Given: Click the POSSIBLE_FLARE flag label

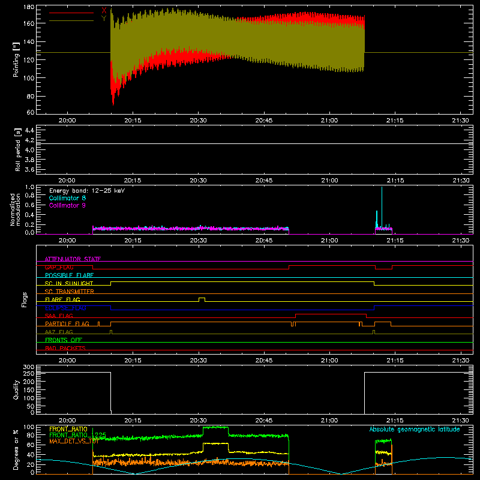Looking at the screenshot, I should tap(69, 275).
